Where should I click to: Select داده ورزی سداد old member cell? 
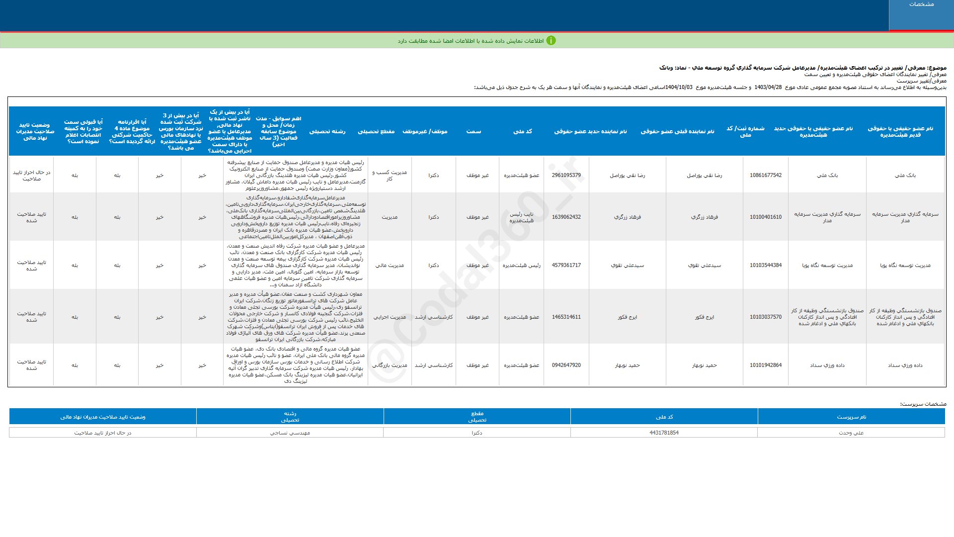point(905,365)
